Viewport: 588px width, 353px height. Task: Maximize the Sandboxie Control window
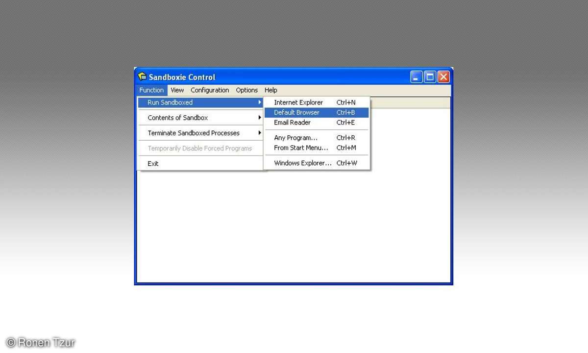pos(430,77)
